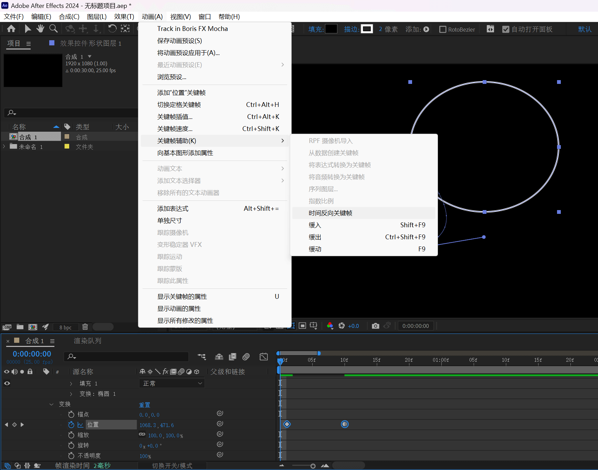Enable the 锚点 stopwatch
The image size is (598, 470).
tap(71, 415)
